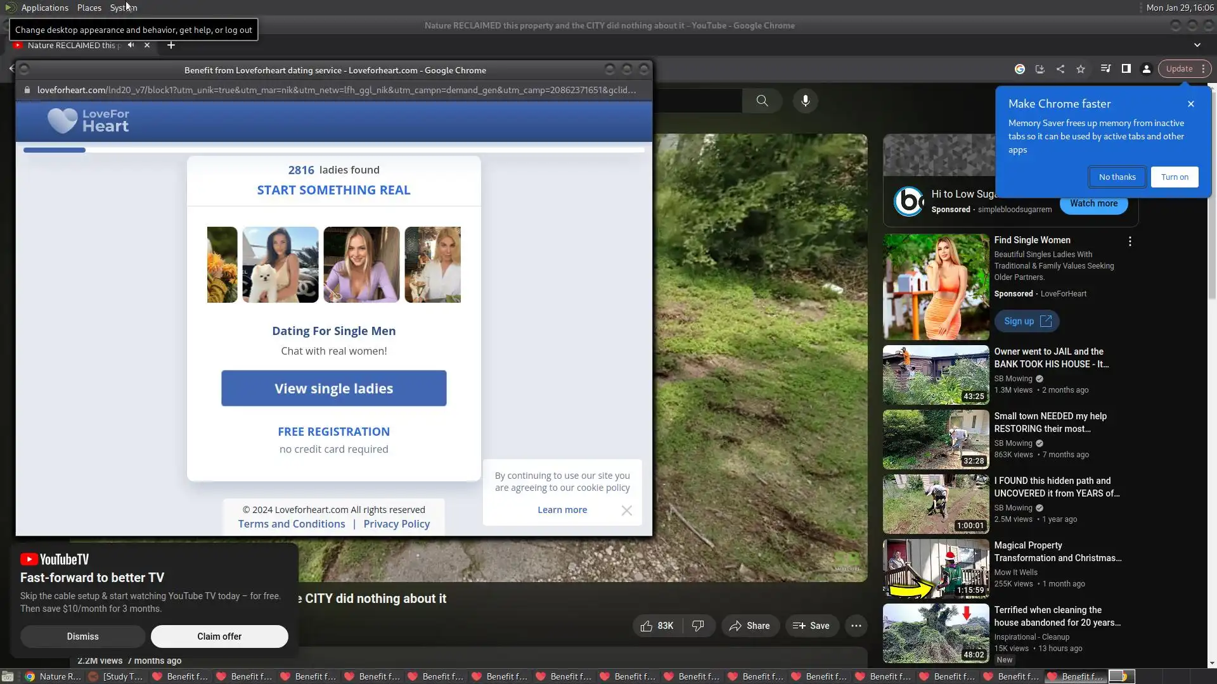Image resolution: width=1217 pixels, height=684 pixels.
Task: Open the Places menu
Action: tap(89, 8)
